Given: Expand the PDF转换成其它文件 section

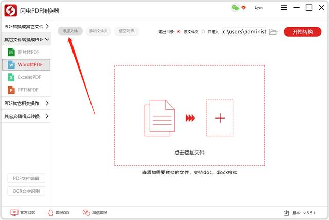Looking at the screenshot, I should click(x=26, y=26).
